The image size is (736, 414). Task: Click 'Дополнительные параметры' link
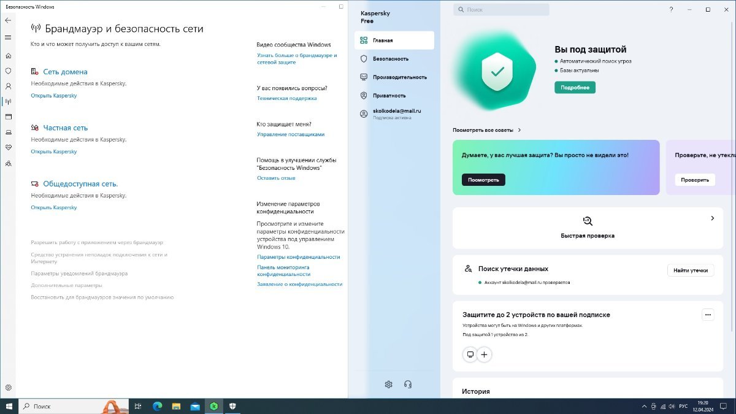pyautogui.click(x=66, y=285)
